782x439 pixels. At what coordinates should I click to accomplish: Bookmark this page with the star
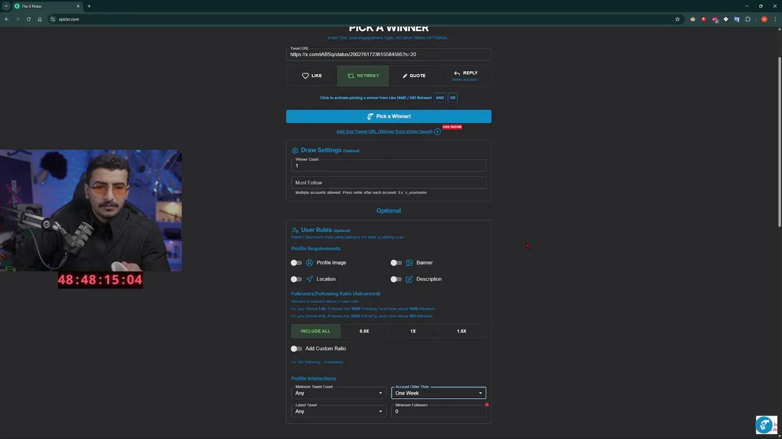coord(678,19)
